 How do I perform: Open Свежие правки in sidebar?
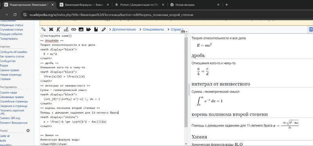(x=9, y=70)
